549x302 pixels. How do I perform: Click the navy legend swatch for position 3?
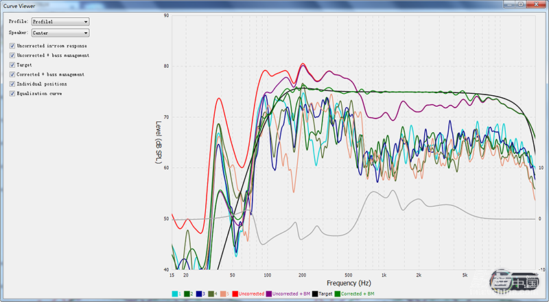(x=199, y=294)
